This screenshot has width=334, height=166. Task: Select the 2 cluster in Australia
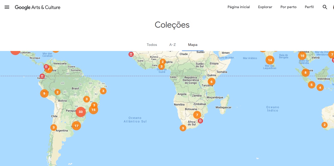click(x=325, y=125)
